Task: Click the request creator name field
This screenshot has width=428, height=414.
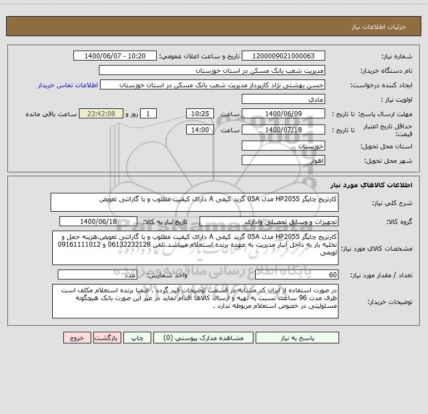Action: pyautogui.click(x=213, y=84)
